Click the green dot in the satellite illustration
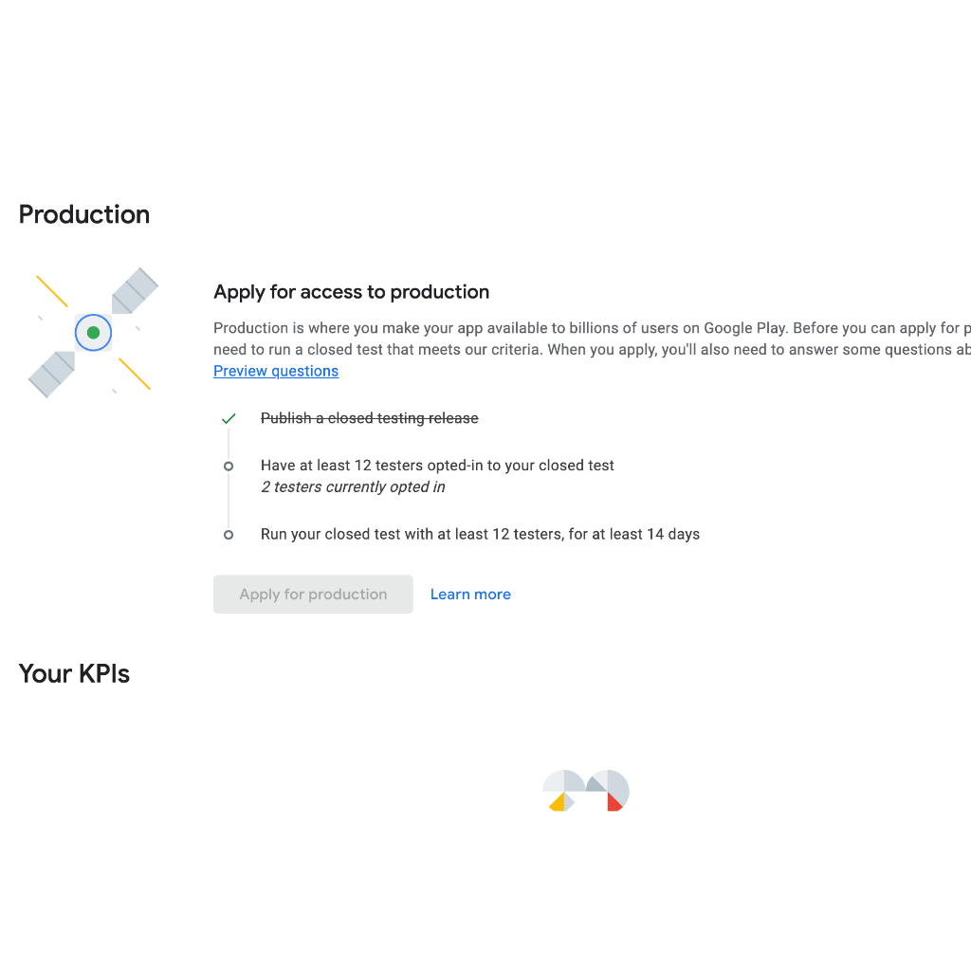 pyautogui.click(x=93, y=333)
